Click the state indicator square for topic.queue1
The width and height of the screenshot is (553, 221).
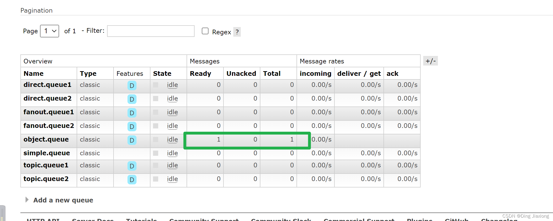(x=156, y=165)
